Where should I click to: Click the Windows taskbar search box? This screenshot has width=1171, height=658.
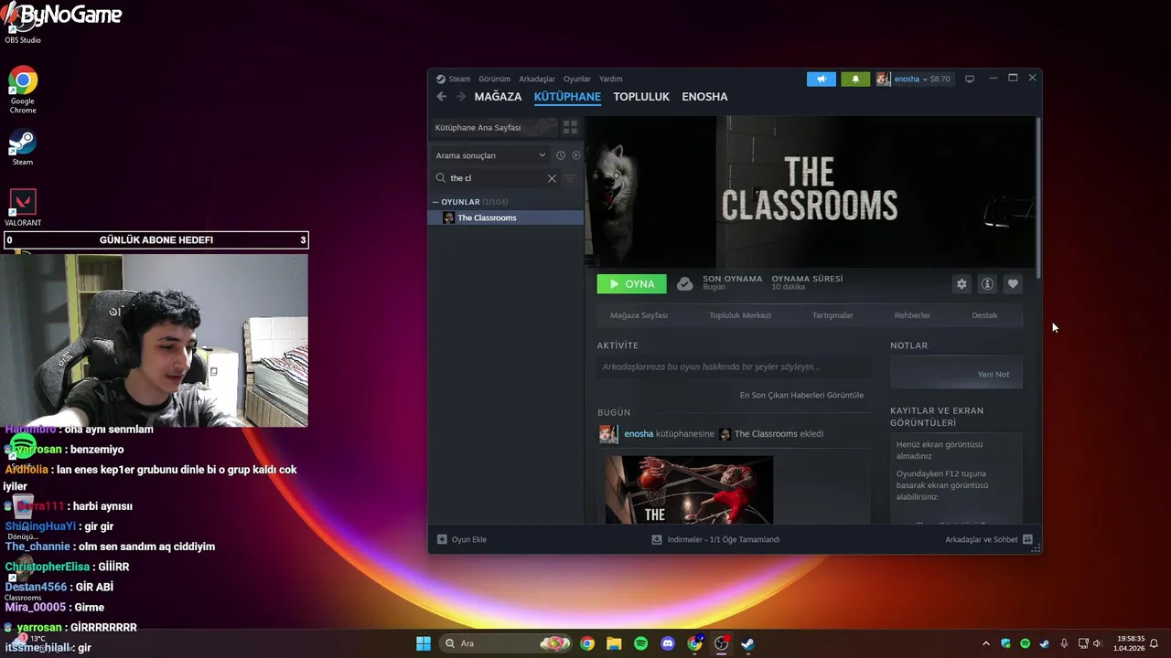pyautogui.click(x=505, y=643)
